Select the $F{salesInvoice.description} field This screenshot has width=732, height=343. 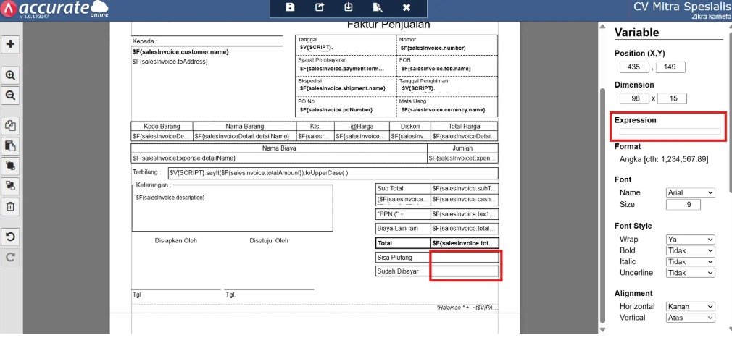pyautogui.click(x=170, y=198)
